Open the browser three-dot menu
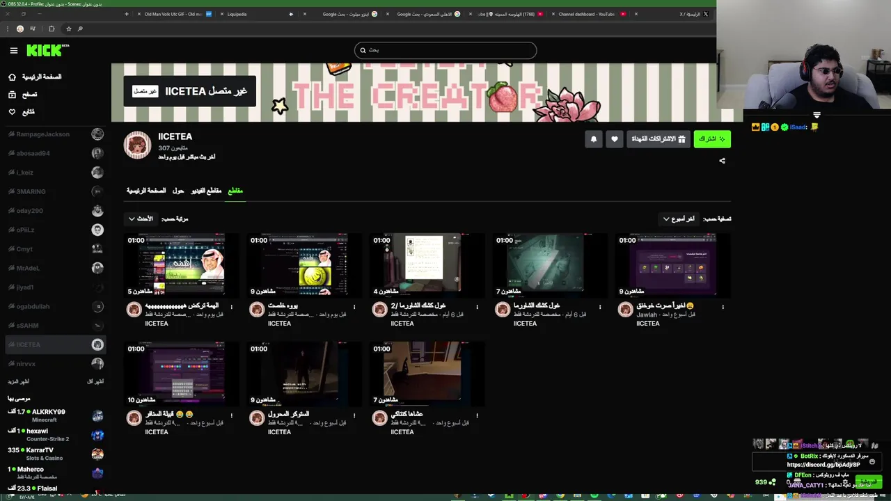The width and height of the screenshot is (891, 501). pos(8,29)
